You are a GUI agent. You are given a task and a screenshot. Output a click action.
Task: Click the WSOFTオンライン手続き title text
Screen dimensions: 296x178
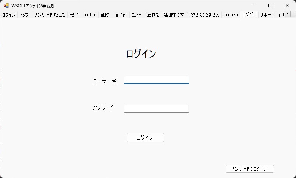pyautogui.click(x=32, y=6)
